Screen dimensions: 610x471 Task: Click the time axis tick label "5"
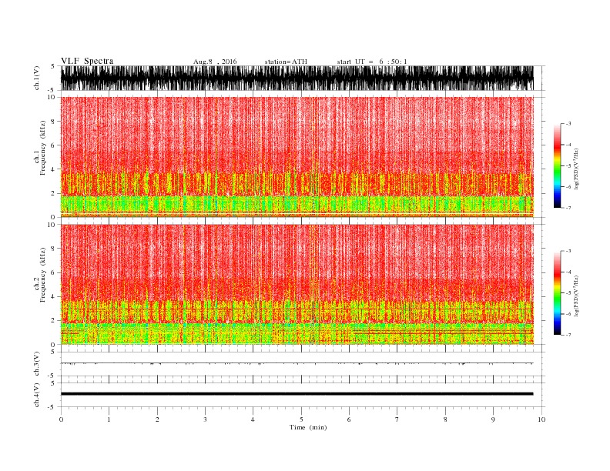(301, 419)
